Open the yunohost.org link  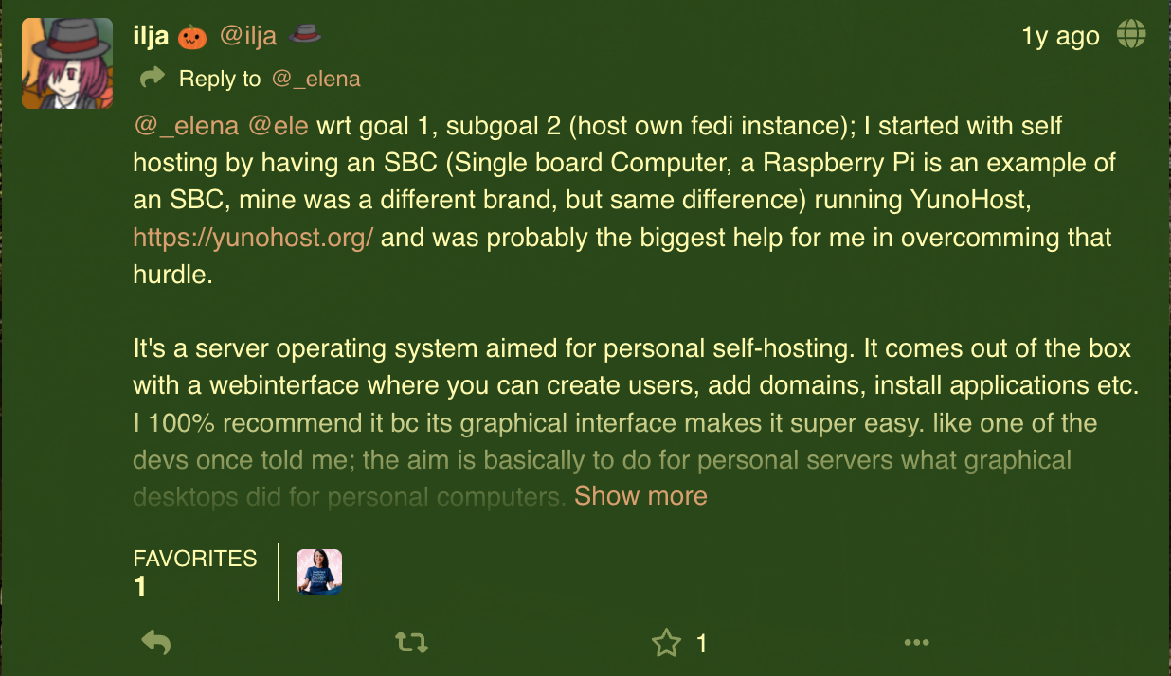tap(253, 237)
